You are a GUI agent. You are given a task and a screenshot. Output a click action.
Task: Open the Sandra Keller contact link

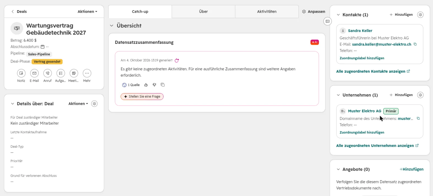(360, 31)
